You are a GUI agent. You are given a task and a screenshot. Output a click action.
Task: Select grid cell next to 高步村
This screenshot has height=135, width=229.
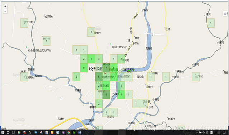coord(91,32)
